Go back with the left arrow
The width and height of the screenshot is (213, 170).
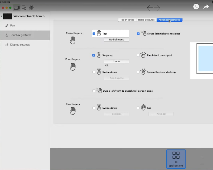tap(150, 8)
